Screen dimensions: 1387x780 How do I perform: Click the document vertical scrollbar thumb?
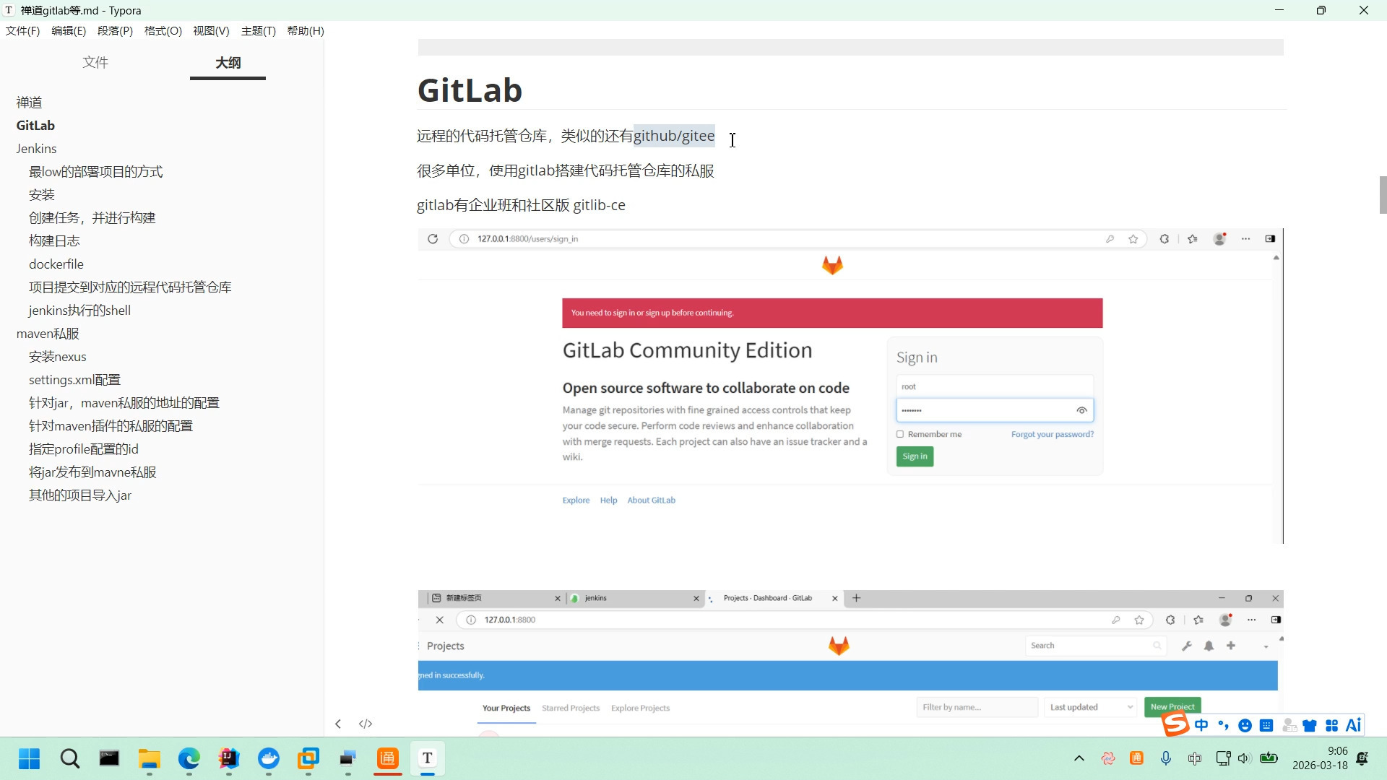[x=1383, y=195]
